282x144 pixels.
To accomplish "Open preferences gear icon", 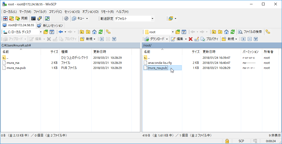I will pos(66,18).
